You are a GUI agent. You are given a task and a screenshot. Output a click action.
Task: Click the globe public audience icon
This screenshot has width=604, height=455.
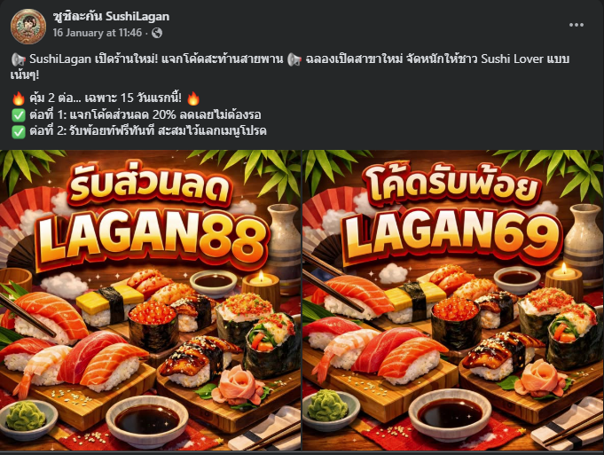point(157,33)
